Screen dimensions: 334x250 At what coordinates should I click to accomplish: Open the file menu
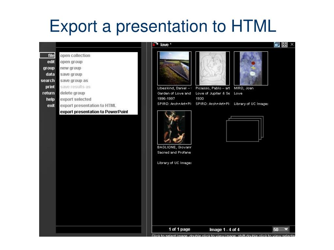(x=47, y=55)
